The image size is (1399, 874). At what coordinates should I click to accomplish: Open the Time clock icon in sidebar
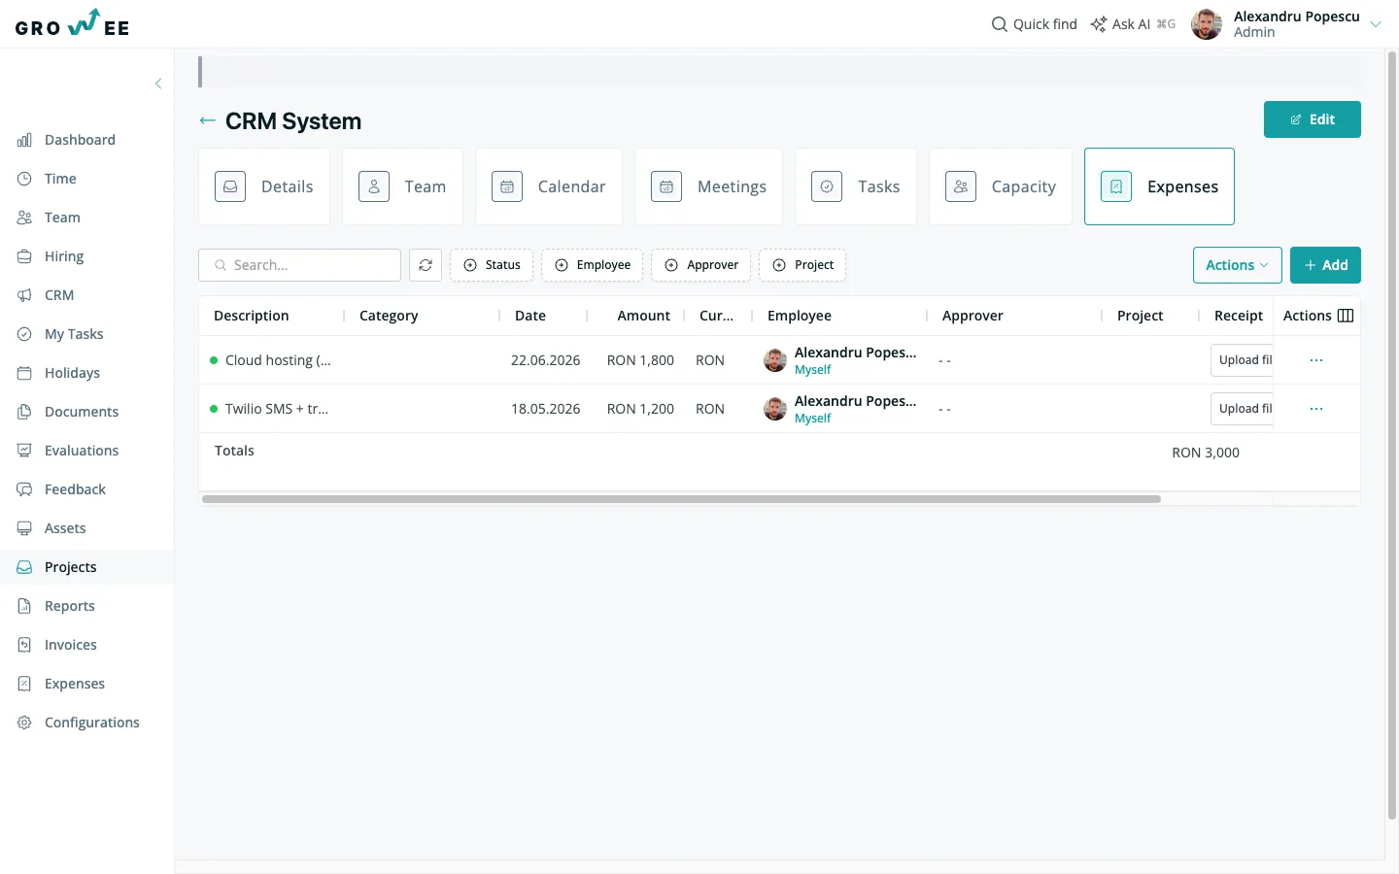tap(24, 179)
